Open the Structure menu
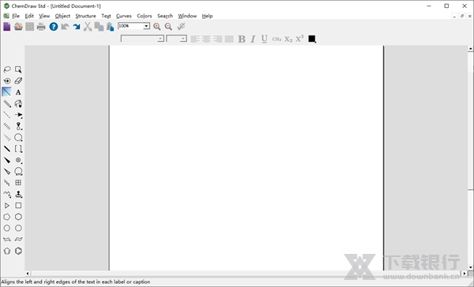 point(85,16)
